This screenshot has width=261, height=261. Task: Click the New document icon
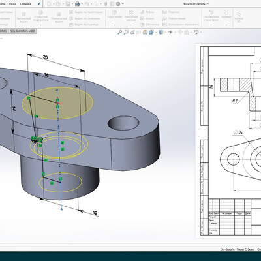click(x=49, y=4)
